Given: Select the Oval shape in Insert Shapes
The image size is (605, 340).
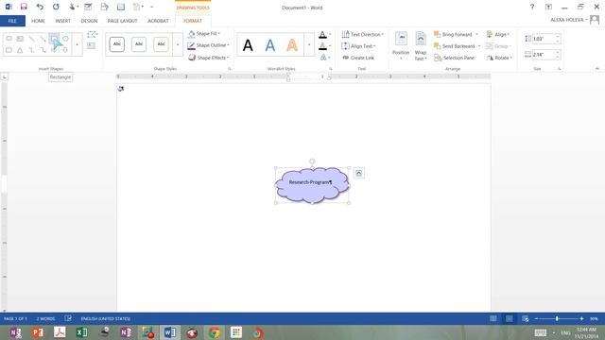Looking at the screenshot, I should pyautogui.click(x=65, y=39).
